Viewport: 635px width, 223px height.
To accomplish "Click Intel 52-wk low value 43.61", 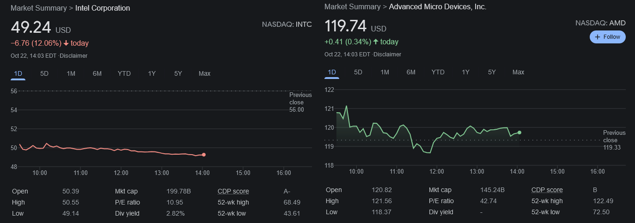I will [292, 213].
